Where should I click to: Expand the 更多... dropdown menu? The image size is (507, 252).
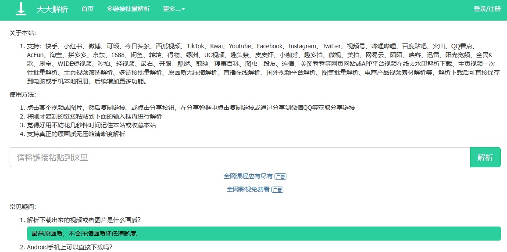(174, 9)
